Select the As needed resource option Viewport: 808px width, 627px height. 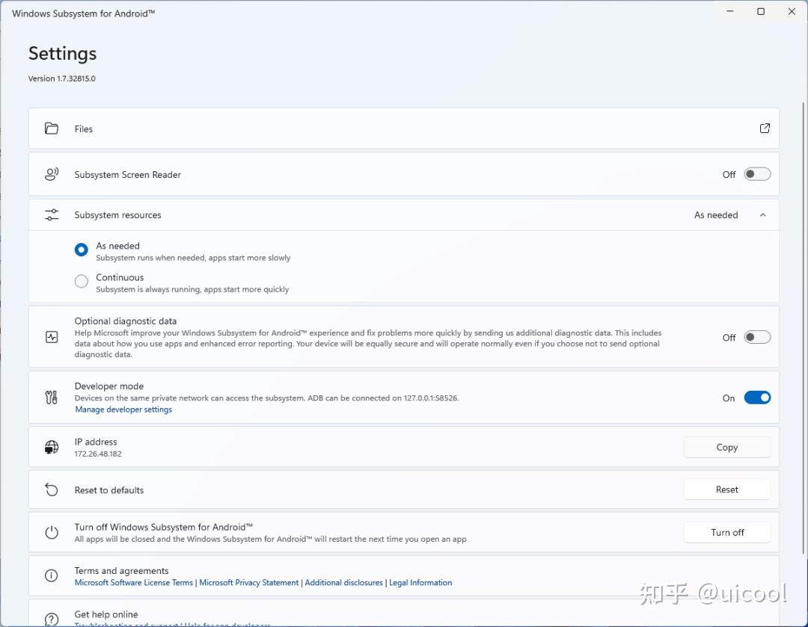pyautogui.click(x=81, y=250)
